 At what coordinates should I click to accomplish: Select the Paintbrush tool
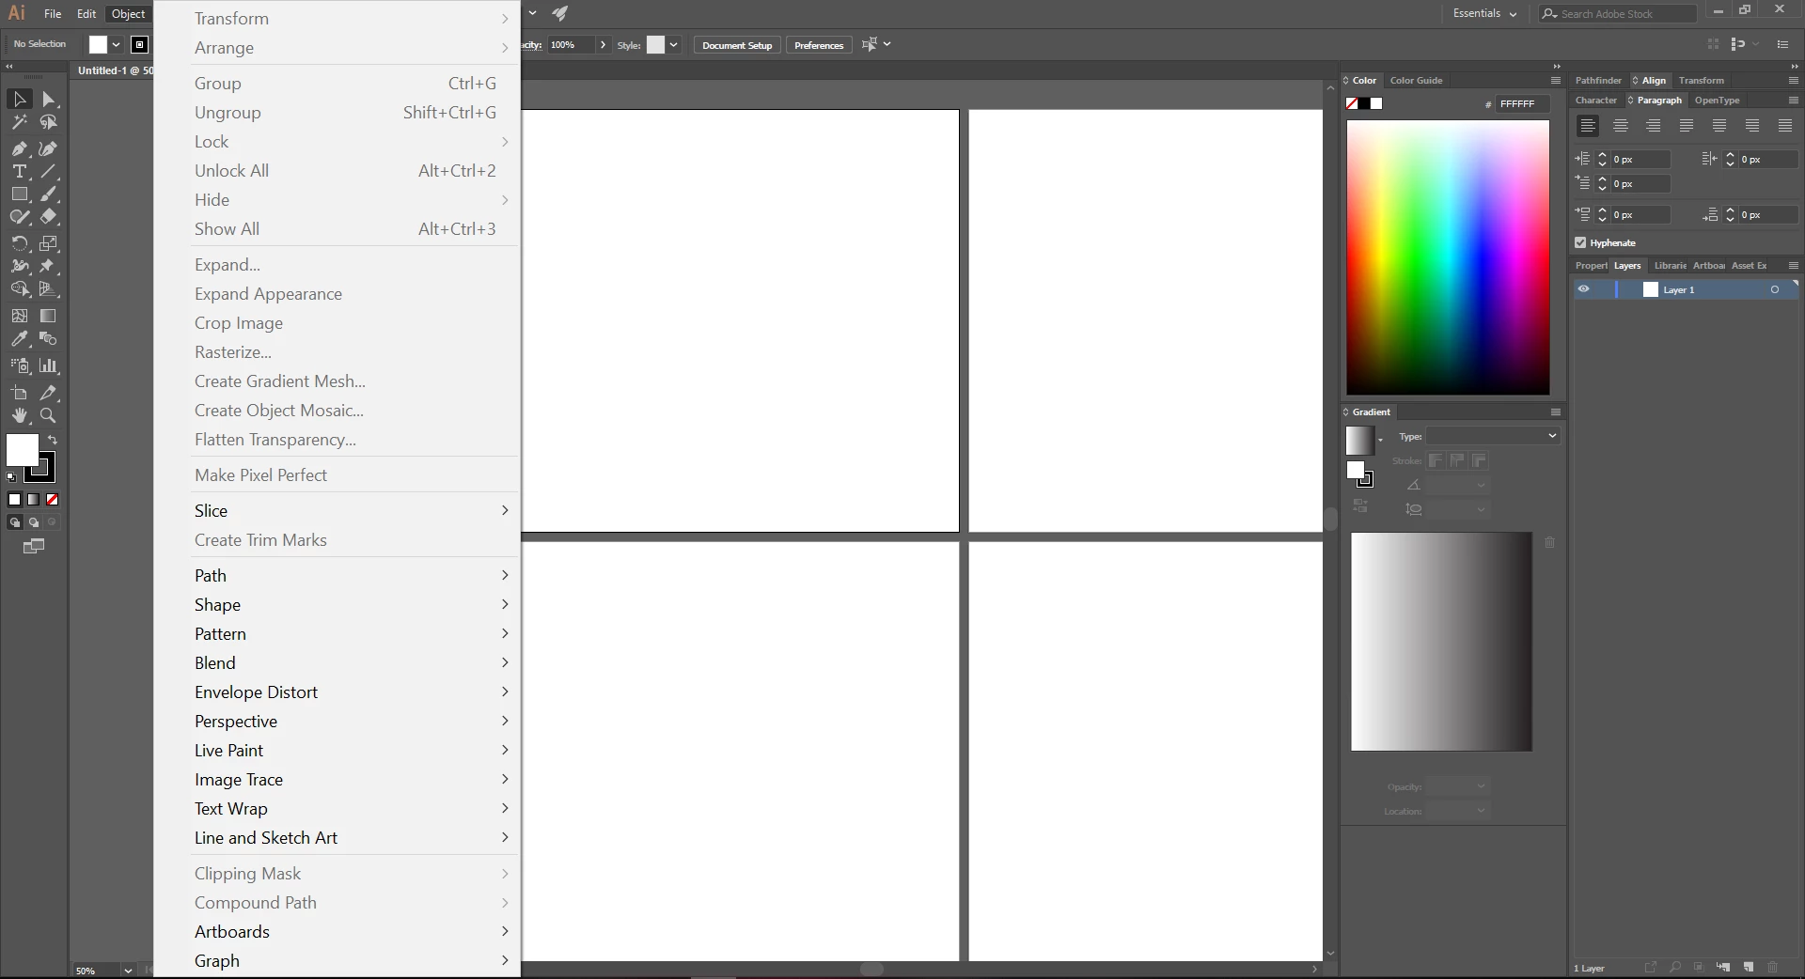coord(49,194)
